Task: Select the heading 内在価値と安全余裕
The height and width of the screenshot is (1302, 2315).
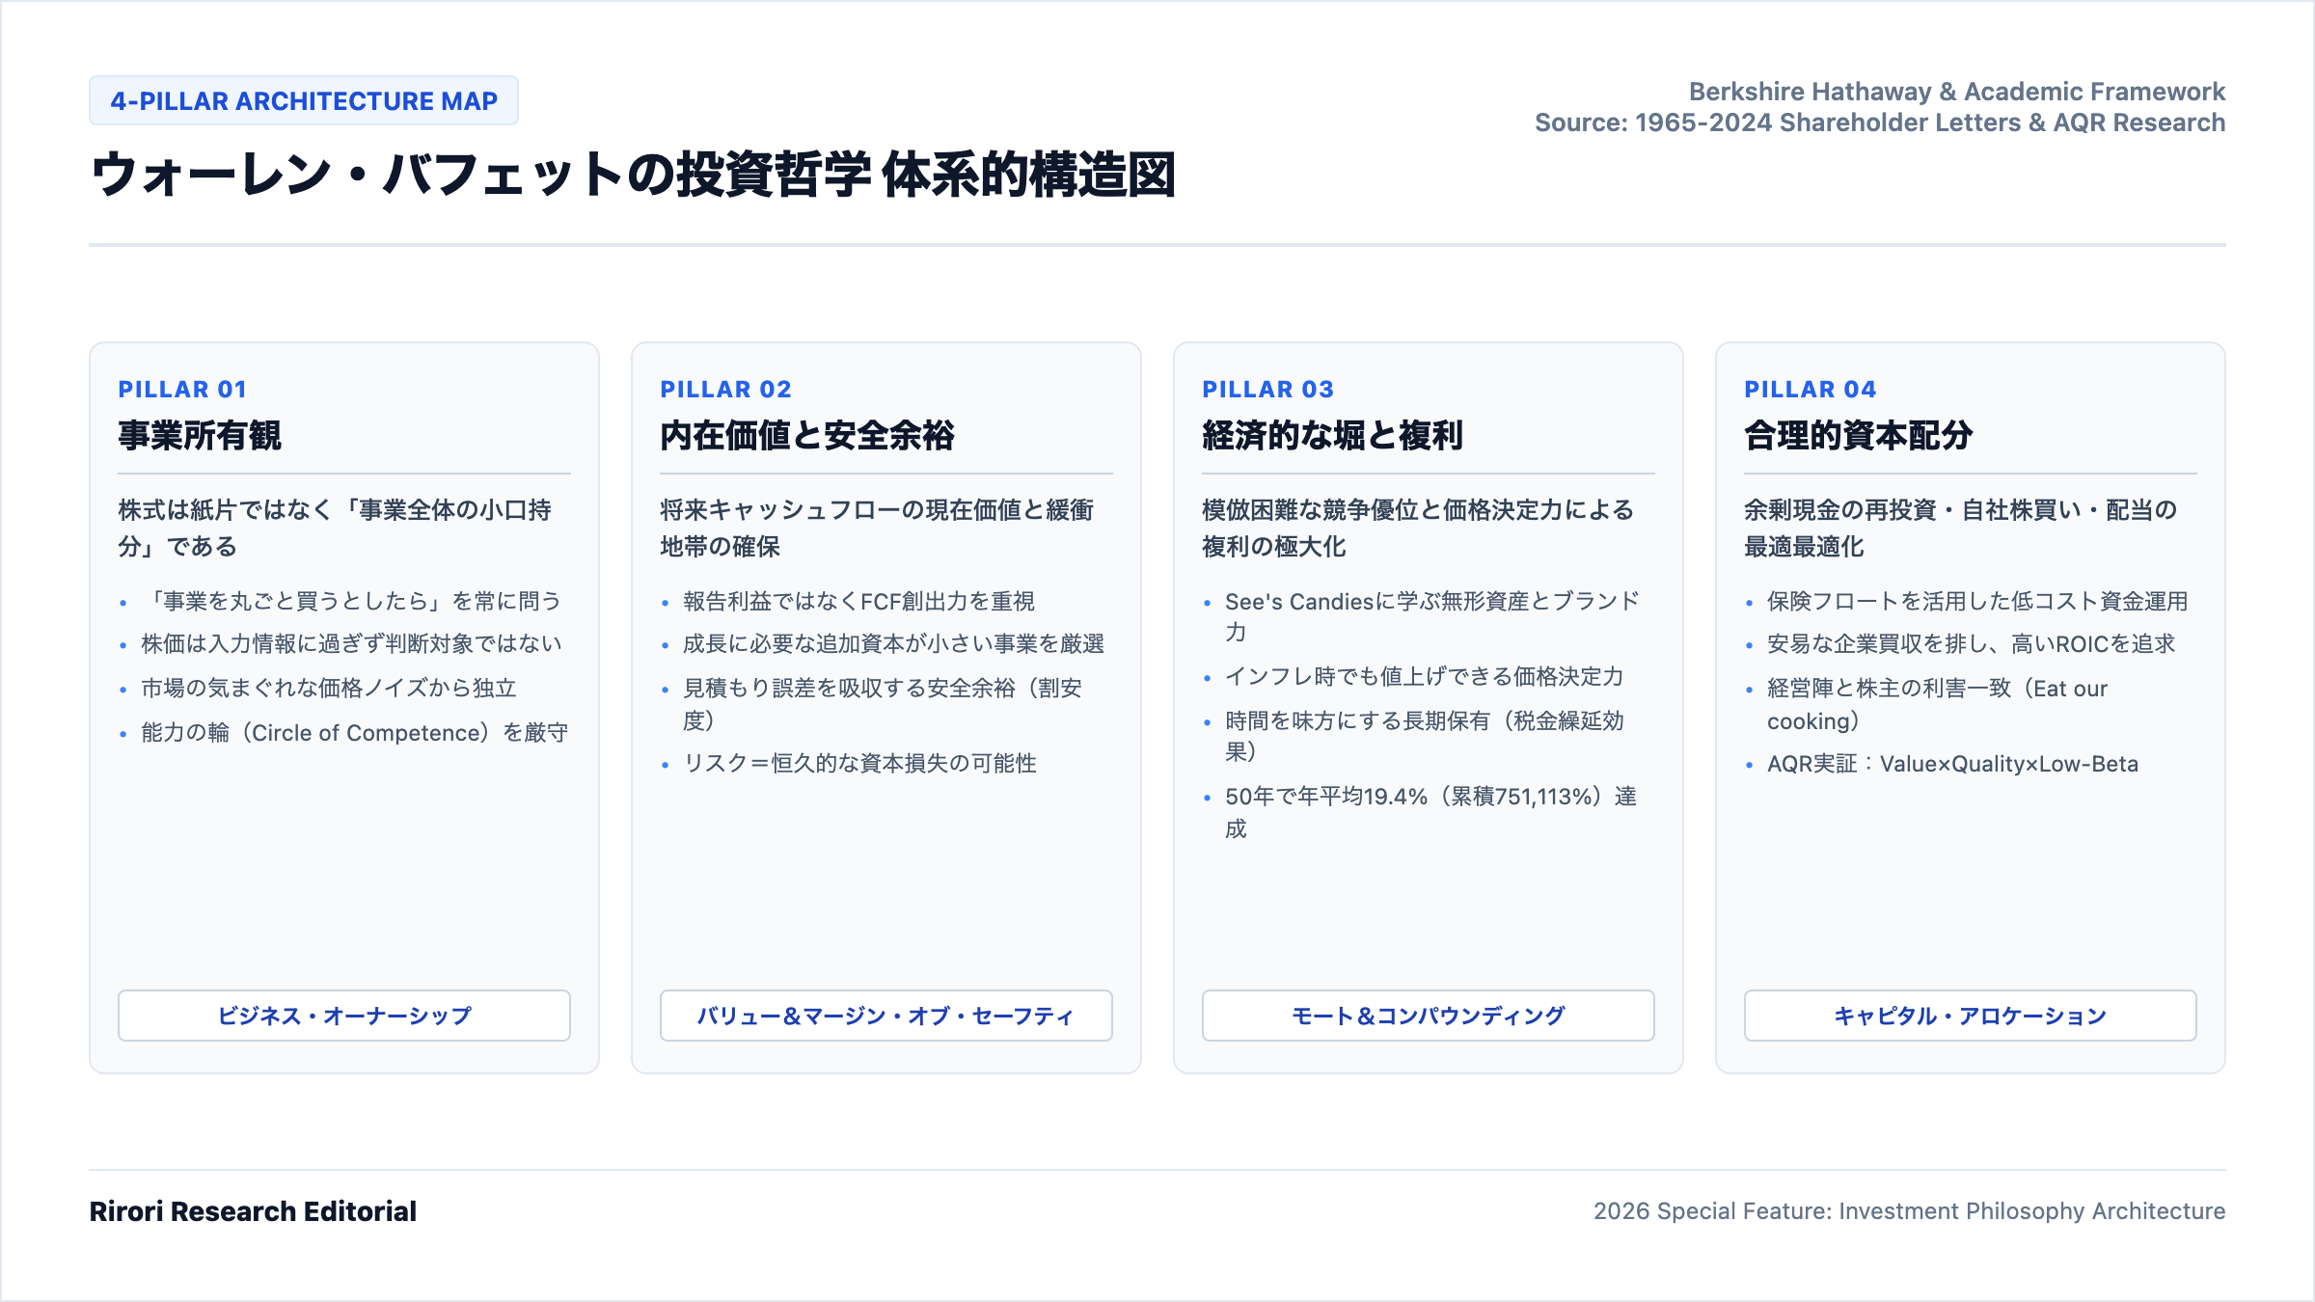Action: [x=807, y=436]
